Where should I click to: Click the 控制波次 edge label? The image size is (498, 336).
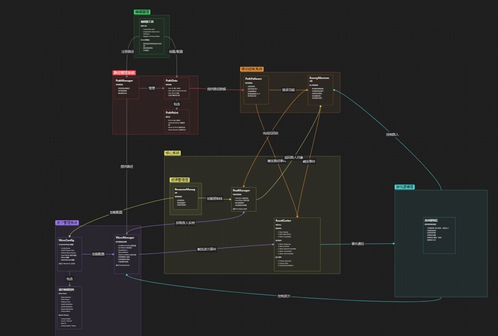point(284,296)
